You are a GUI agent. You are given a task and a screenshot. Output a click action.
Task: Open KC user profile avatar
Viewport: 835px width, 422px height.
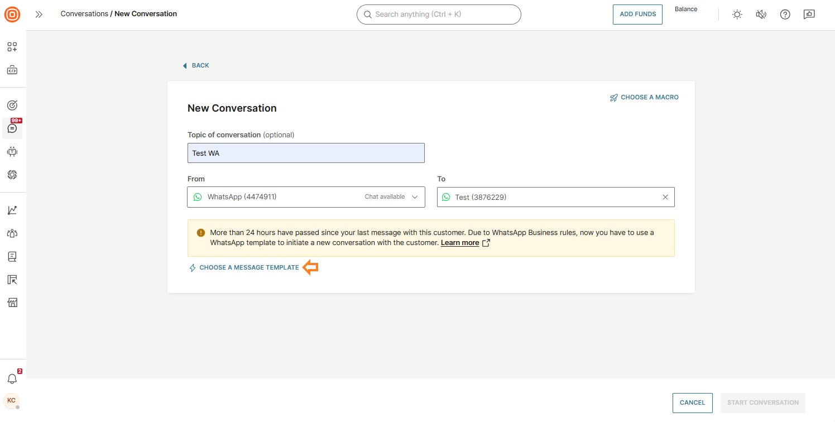coord(12,400)
